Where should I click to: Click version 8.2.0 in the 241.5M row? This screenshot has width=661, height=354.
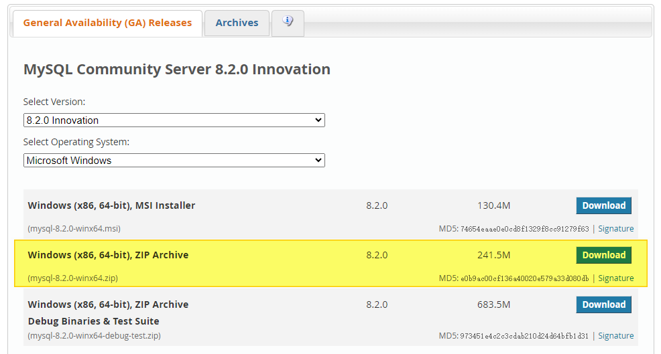[x=377, y=255]
